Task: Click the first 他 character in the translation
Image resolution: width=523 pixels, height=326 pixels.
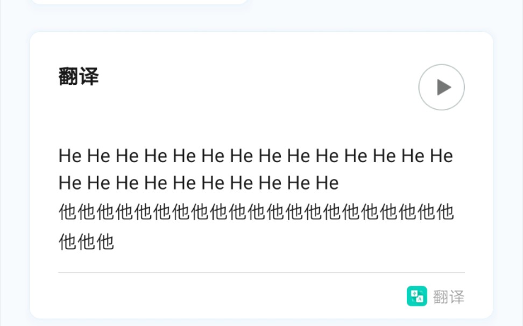Action: coord(68,213)
